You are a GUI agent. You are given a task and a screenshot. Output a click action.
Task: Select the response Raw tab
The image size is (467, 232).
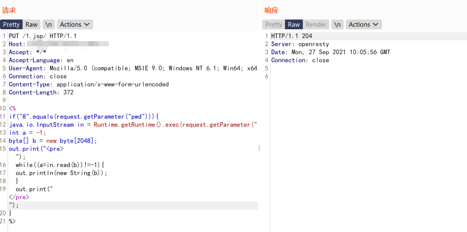pos(293,24)
